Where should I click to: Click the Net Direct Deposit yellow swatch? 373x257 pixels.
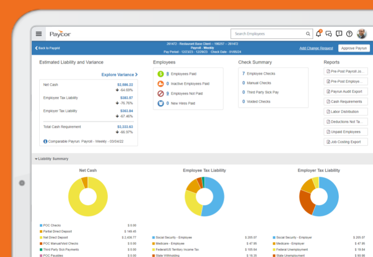point(41,237)
